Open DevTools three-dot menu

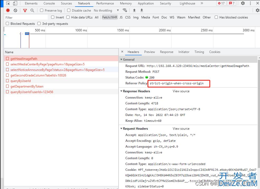250,3
